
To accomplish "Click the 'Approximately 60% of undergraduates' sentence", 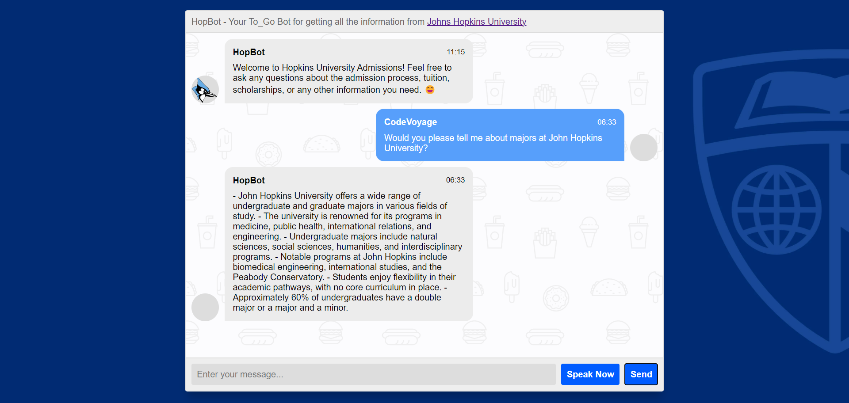I will coord(337,303).
